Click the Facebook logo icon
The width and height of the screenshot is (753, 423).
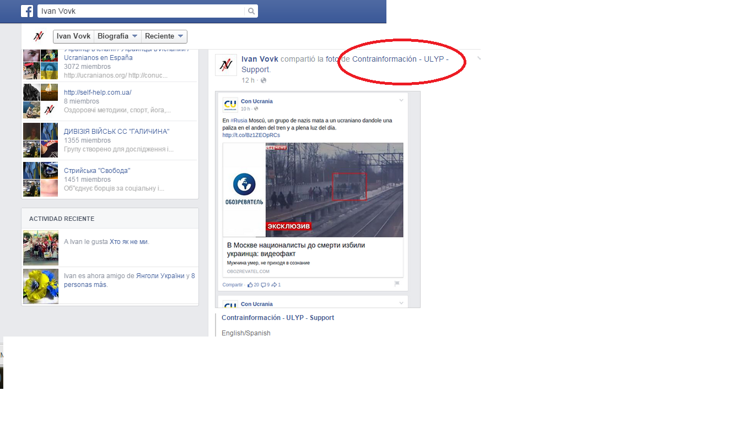[x=27, y=11]
